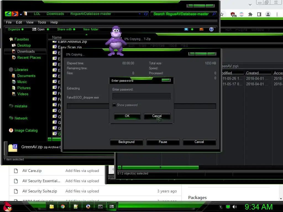Screen dimensions: 283x212
Task: Click Open with 7-Zip toolbar button
Action: click(38, 29)
